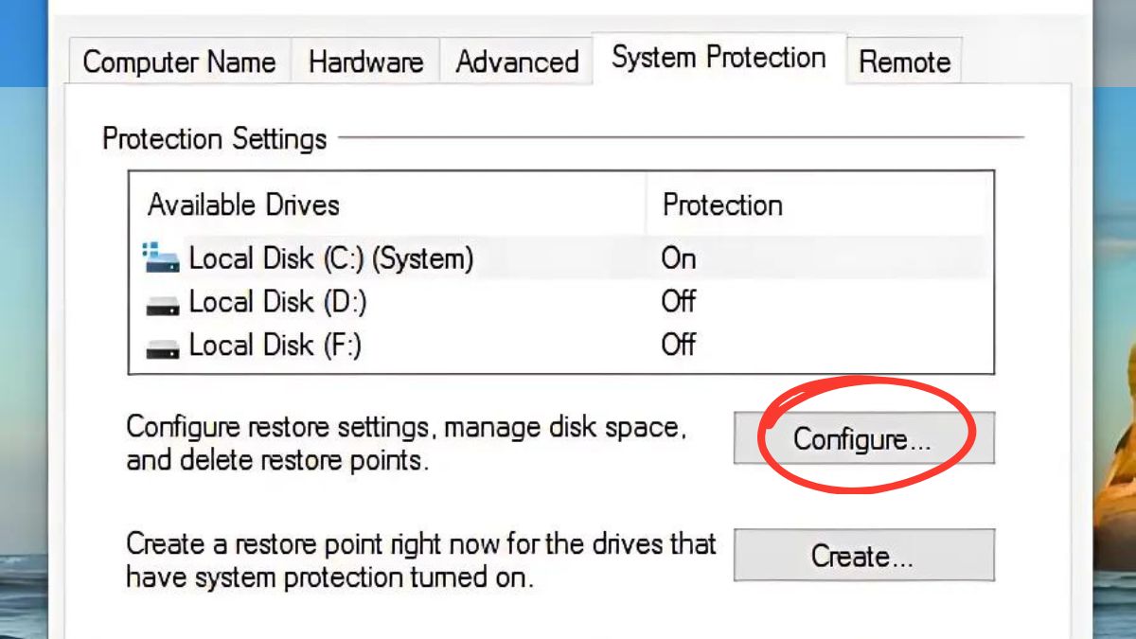Click the Protection Settings group label

(215, 139)
